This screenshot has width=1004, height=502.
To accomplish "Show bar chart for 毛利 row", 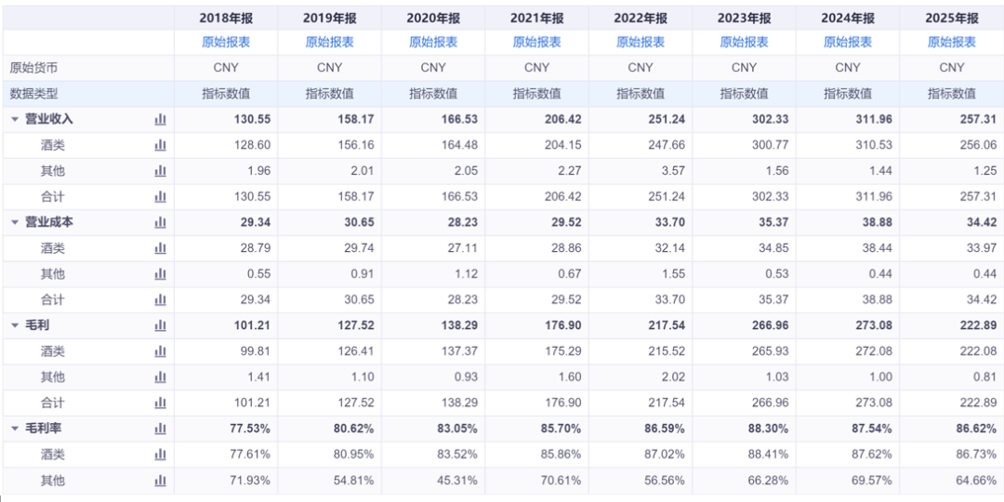I will point(160,325).
